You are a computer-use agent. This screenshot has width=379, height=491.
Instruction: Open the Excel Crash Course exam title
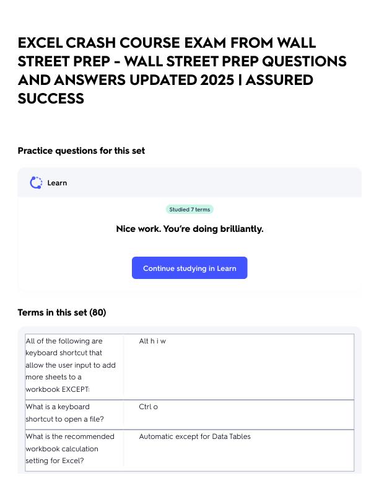182,71
